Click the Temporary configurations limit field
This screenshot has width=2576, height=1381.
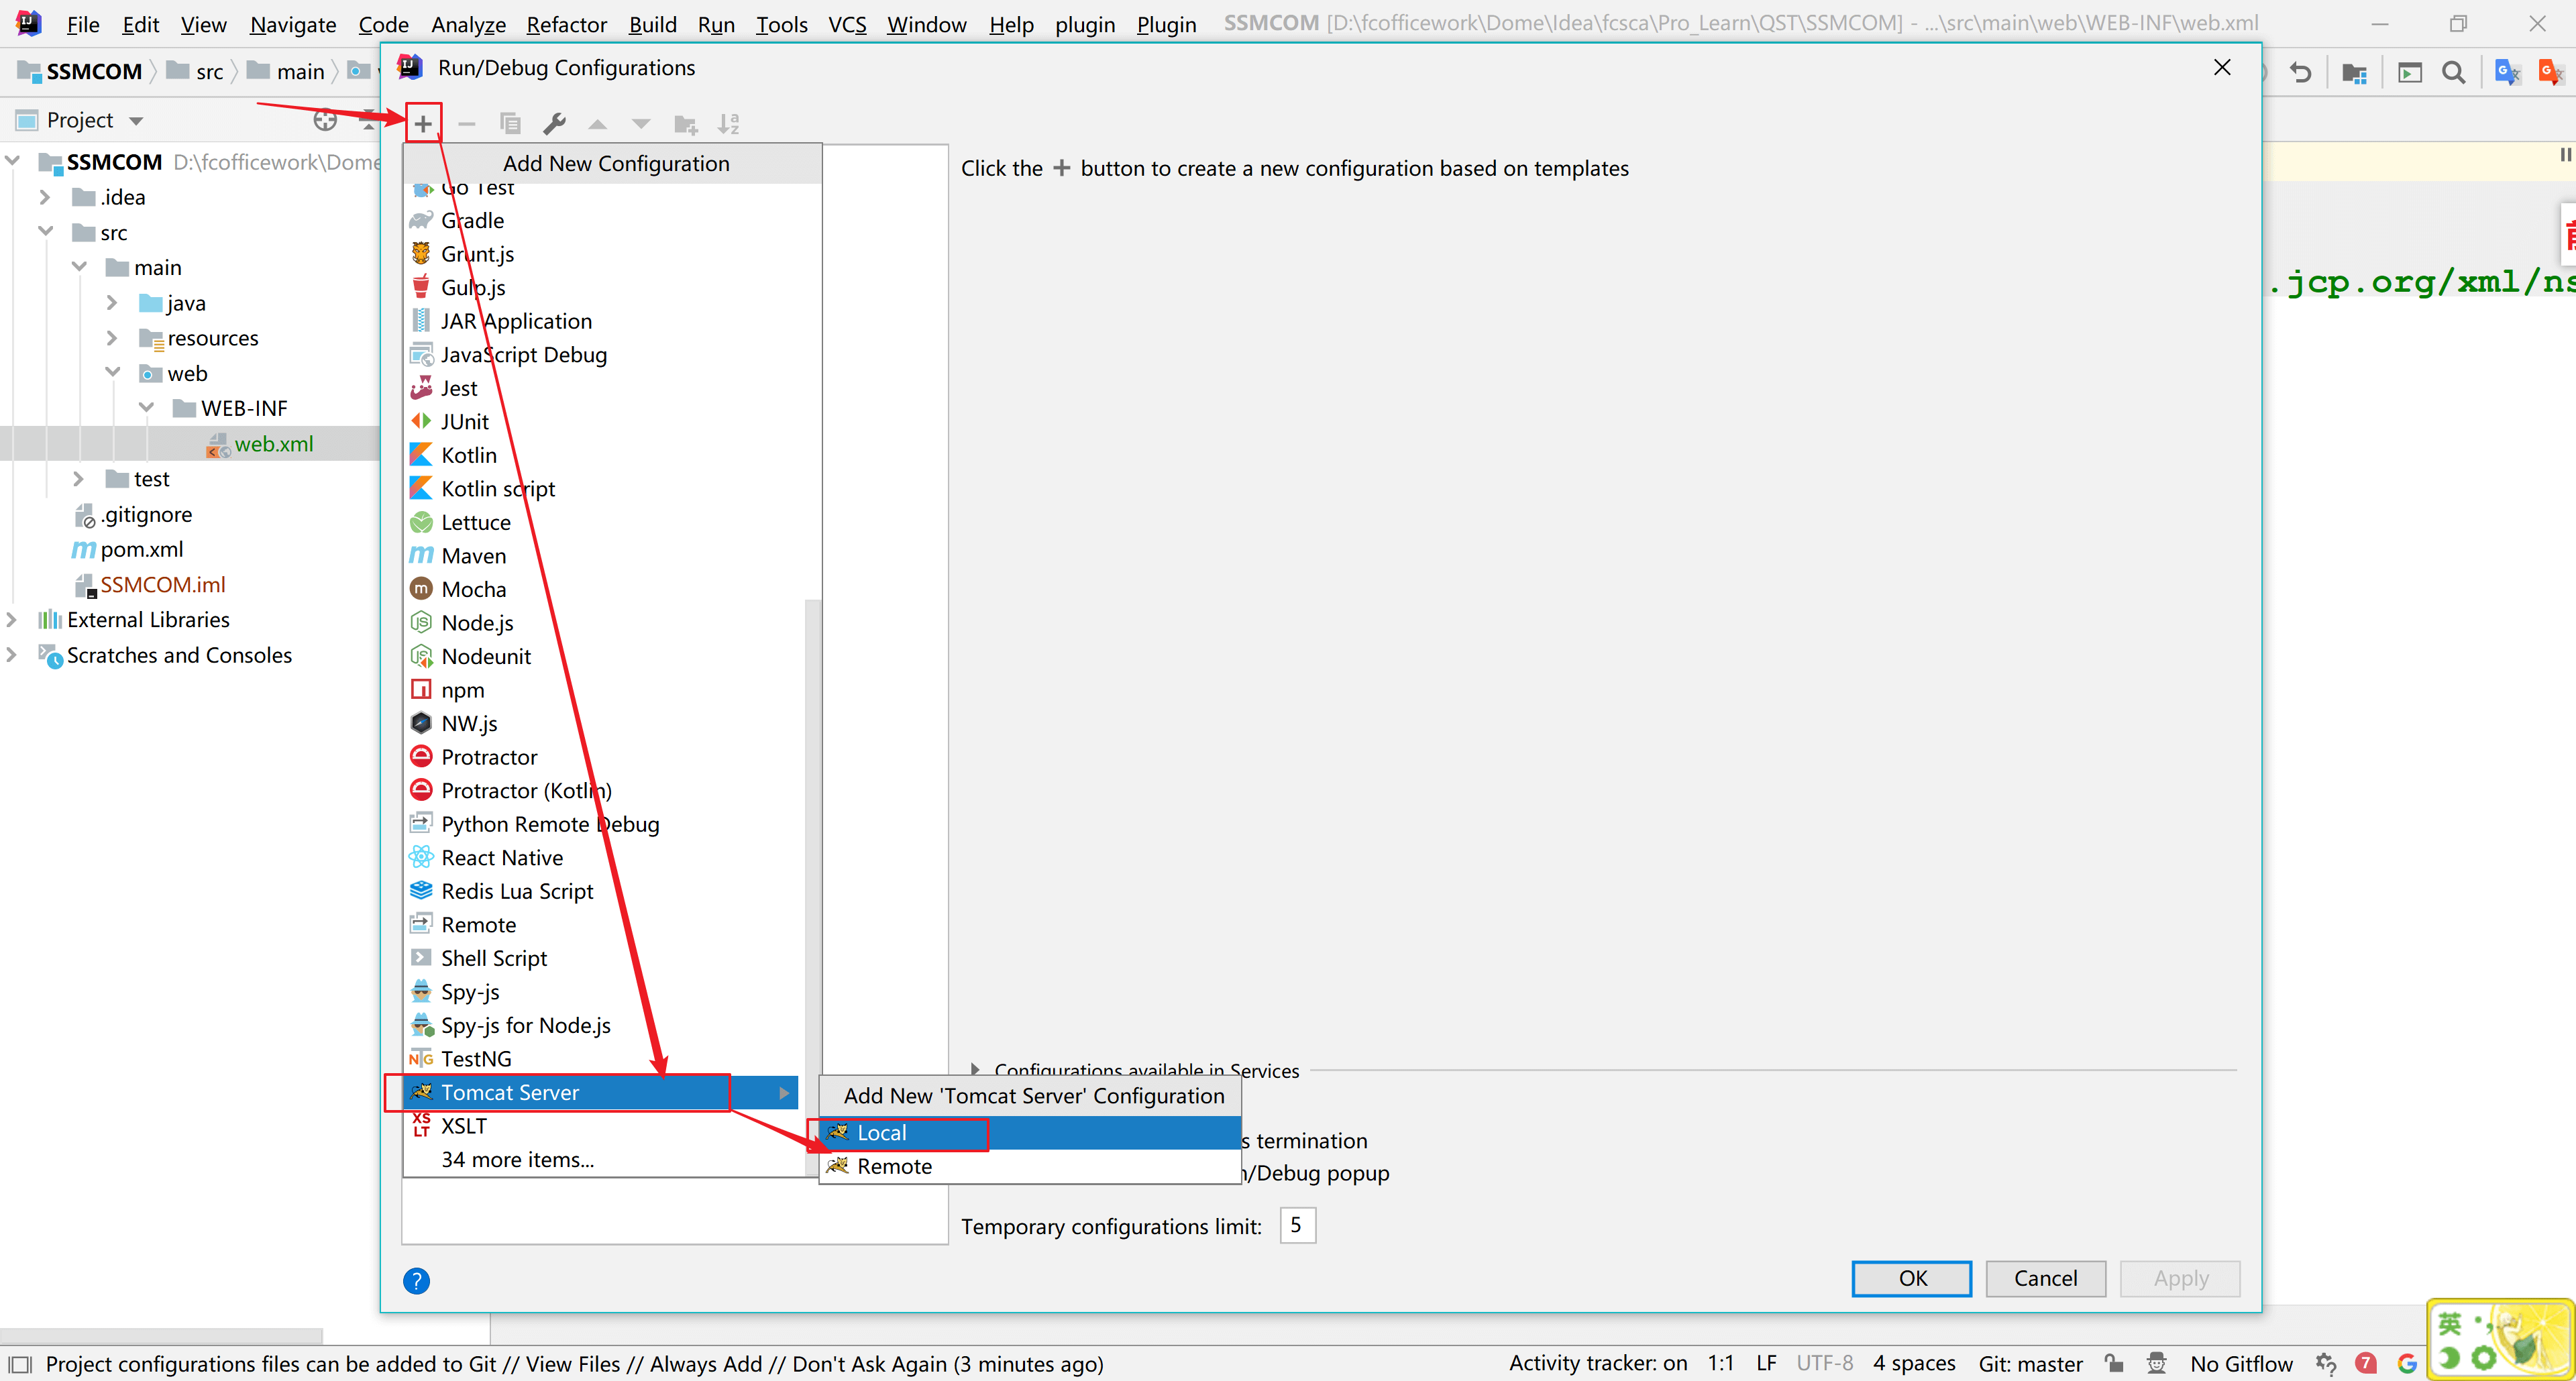[1297, 1225]
